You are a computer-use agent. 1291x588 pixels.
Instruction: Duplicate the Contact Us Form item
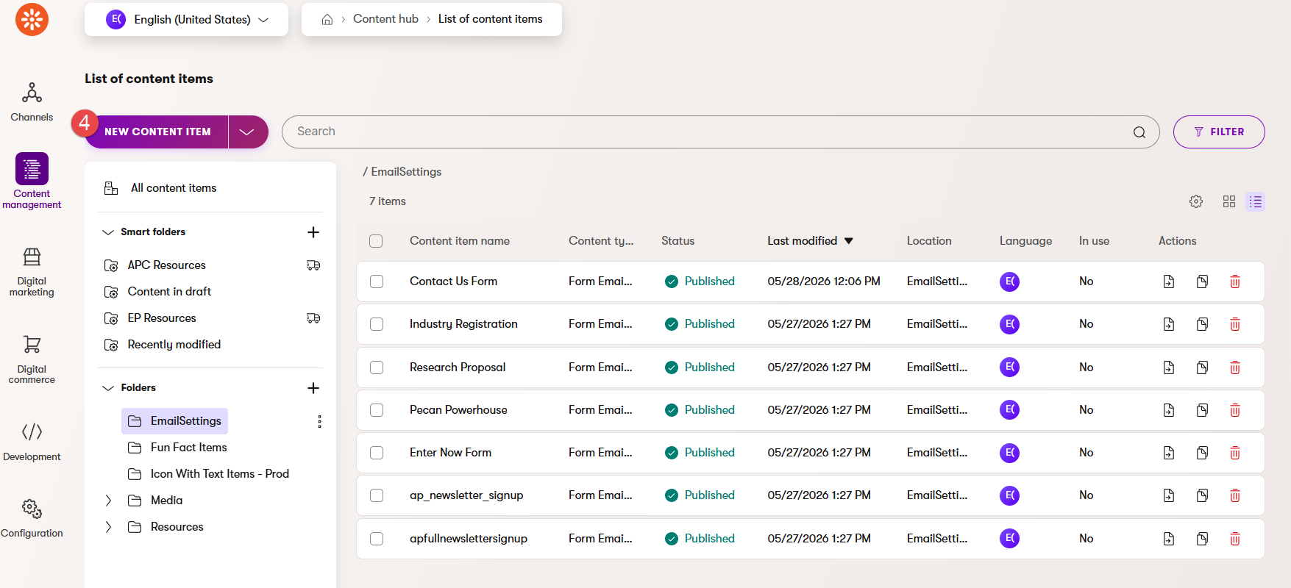pos(1202,282)
